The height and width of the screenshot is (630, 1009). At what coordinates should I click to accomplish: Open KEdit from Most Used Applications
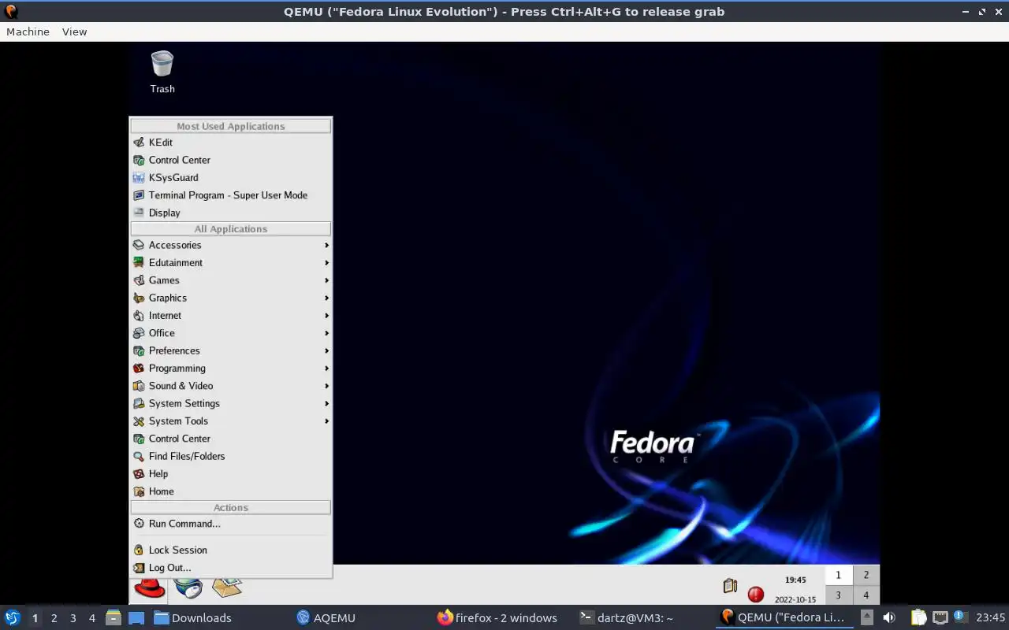tap(230, 143)
